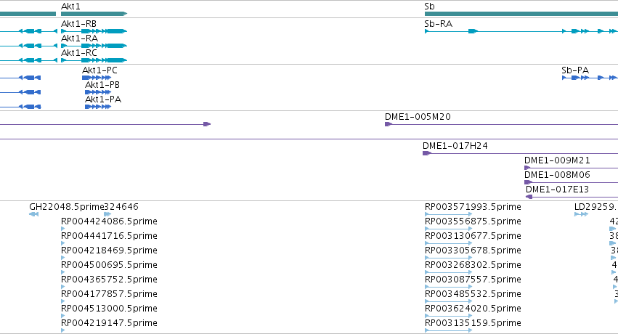Select BAC clone DME1-008M06
This screenshot has height=334, width=618.
(557, 175)
